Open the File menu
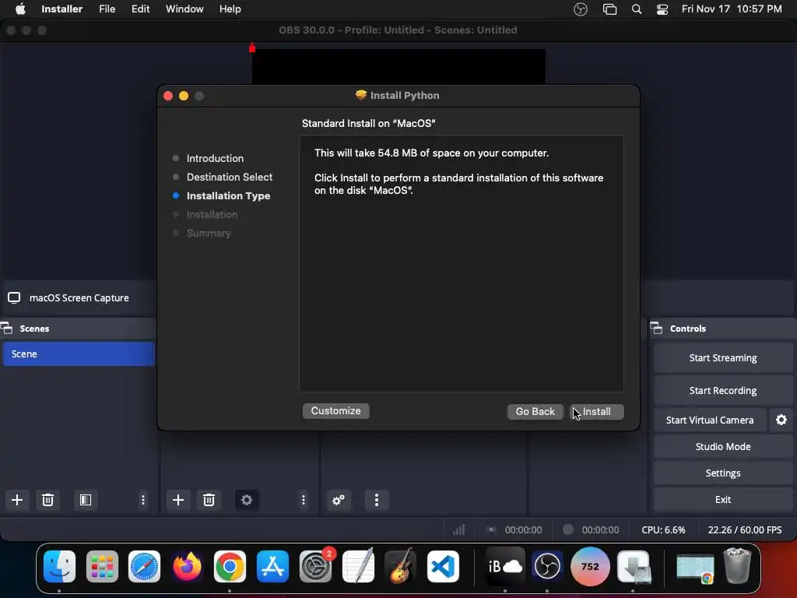 pyautogui.click(x=107, y=9)
